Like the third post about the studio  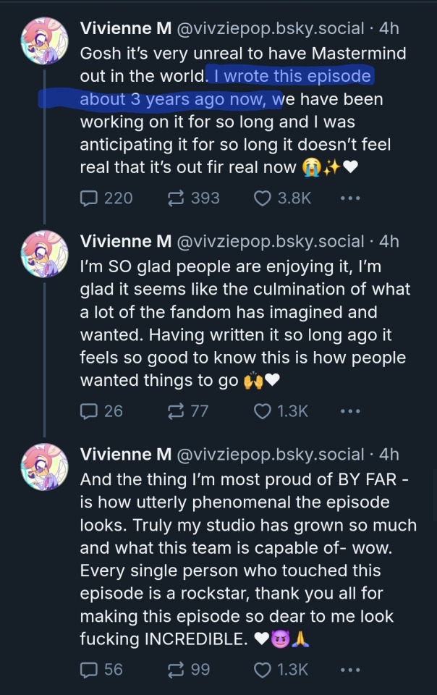pos(262,670)
